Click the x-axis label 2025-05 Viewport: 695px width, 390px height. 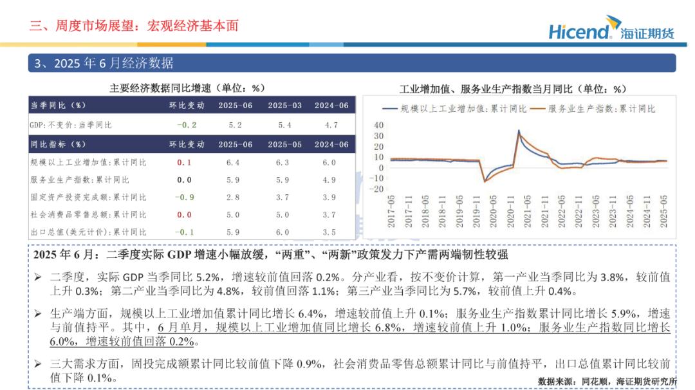(663, 211)
